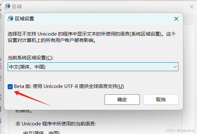197x134 pixels.
Task: Uncheck the Beta Unicode UTF-8 checkbox
Action: 10,87
